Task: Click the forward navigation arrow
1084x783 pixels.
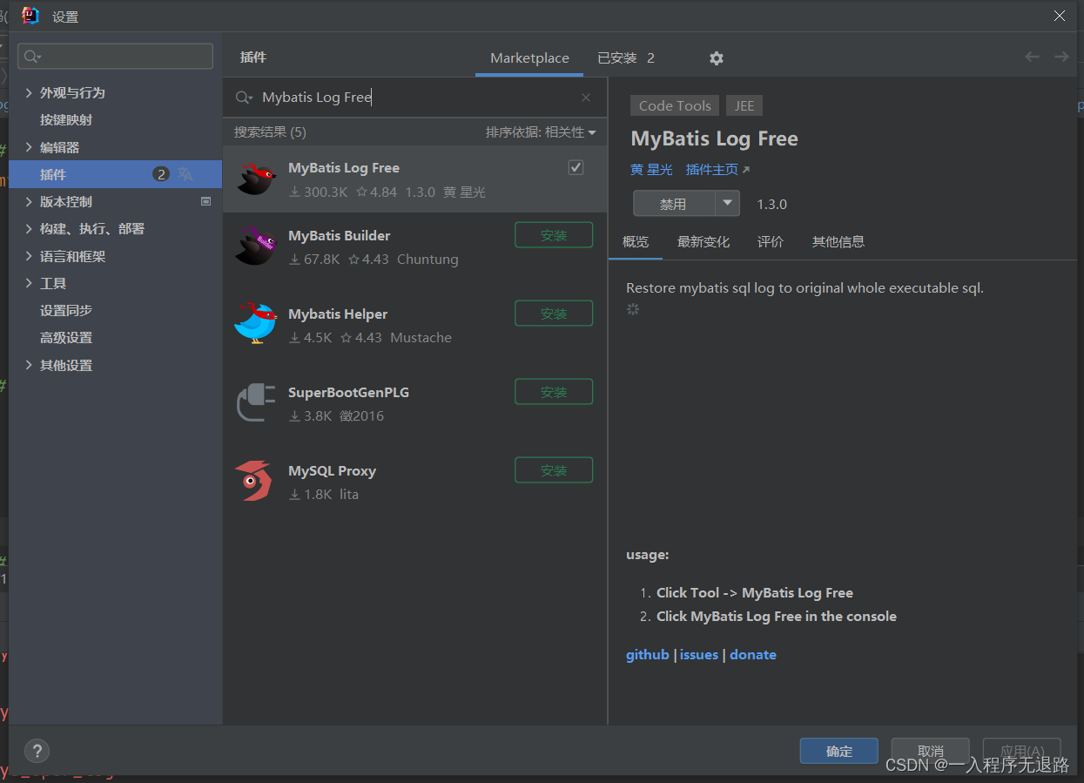Action: coord(1061,57)
